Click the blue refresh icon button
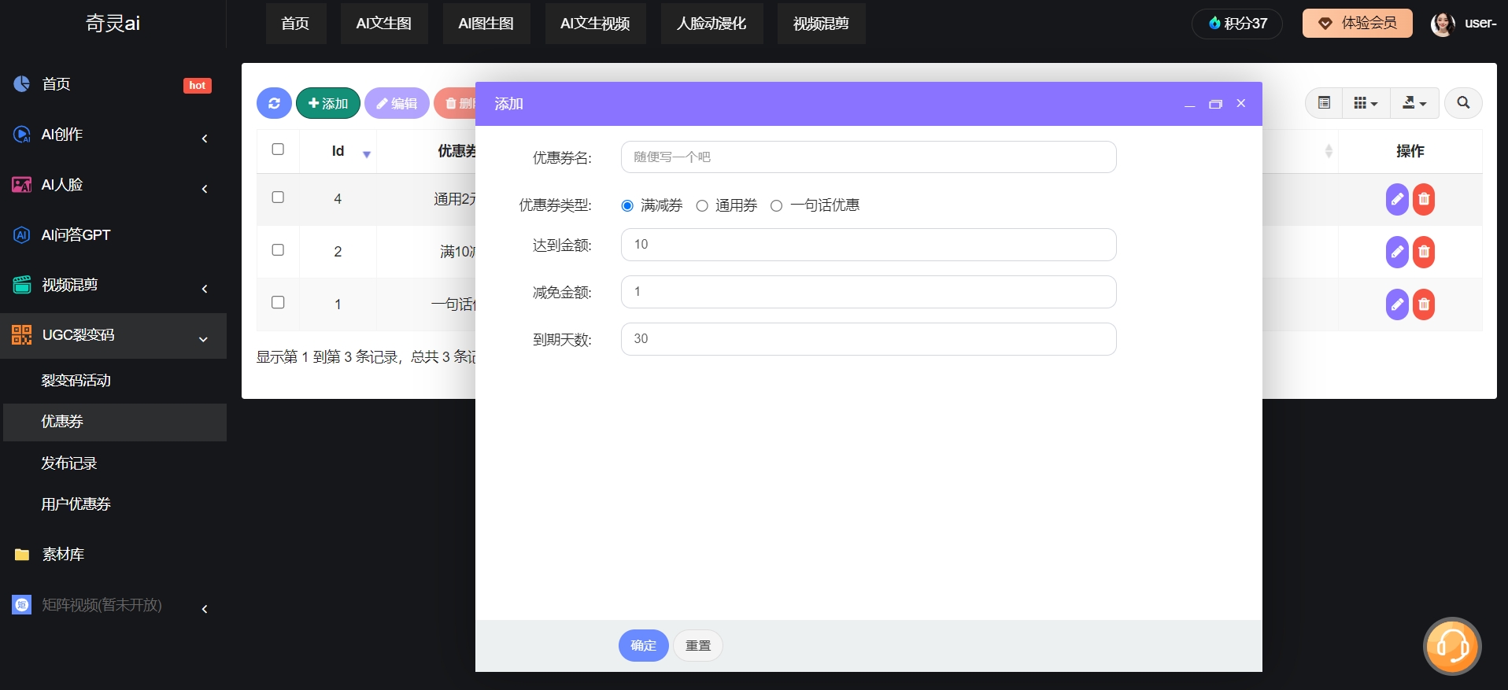This screenshot has width=1508, height=690. coord(274,103)
